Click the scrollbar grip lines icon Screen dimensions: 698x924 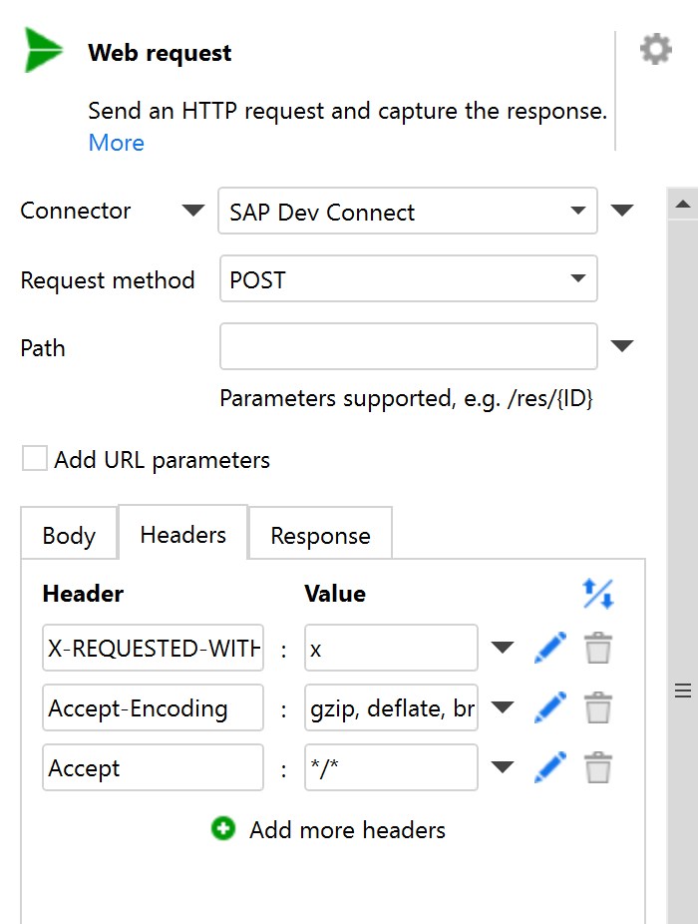(x=683, y=691)
